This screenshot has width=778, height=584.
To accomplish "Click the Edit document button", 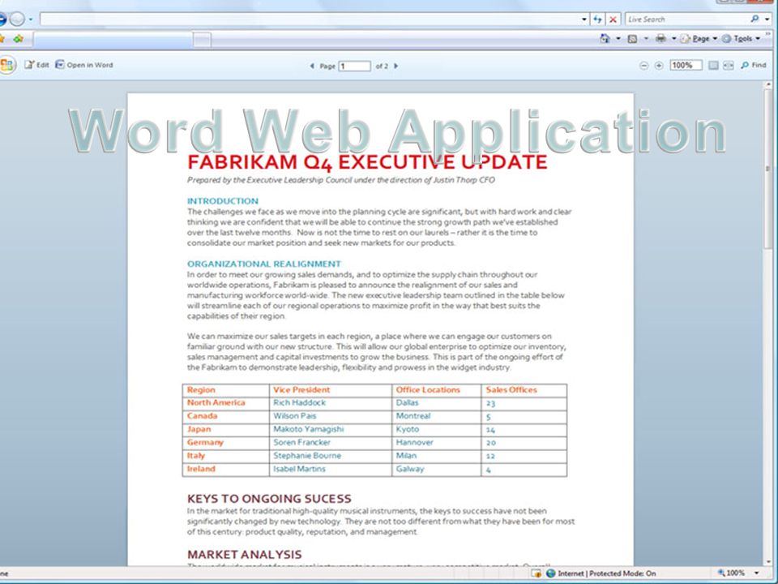I will point(36,65).
